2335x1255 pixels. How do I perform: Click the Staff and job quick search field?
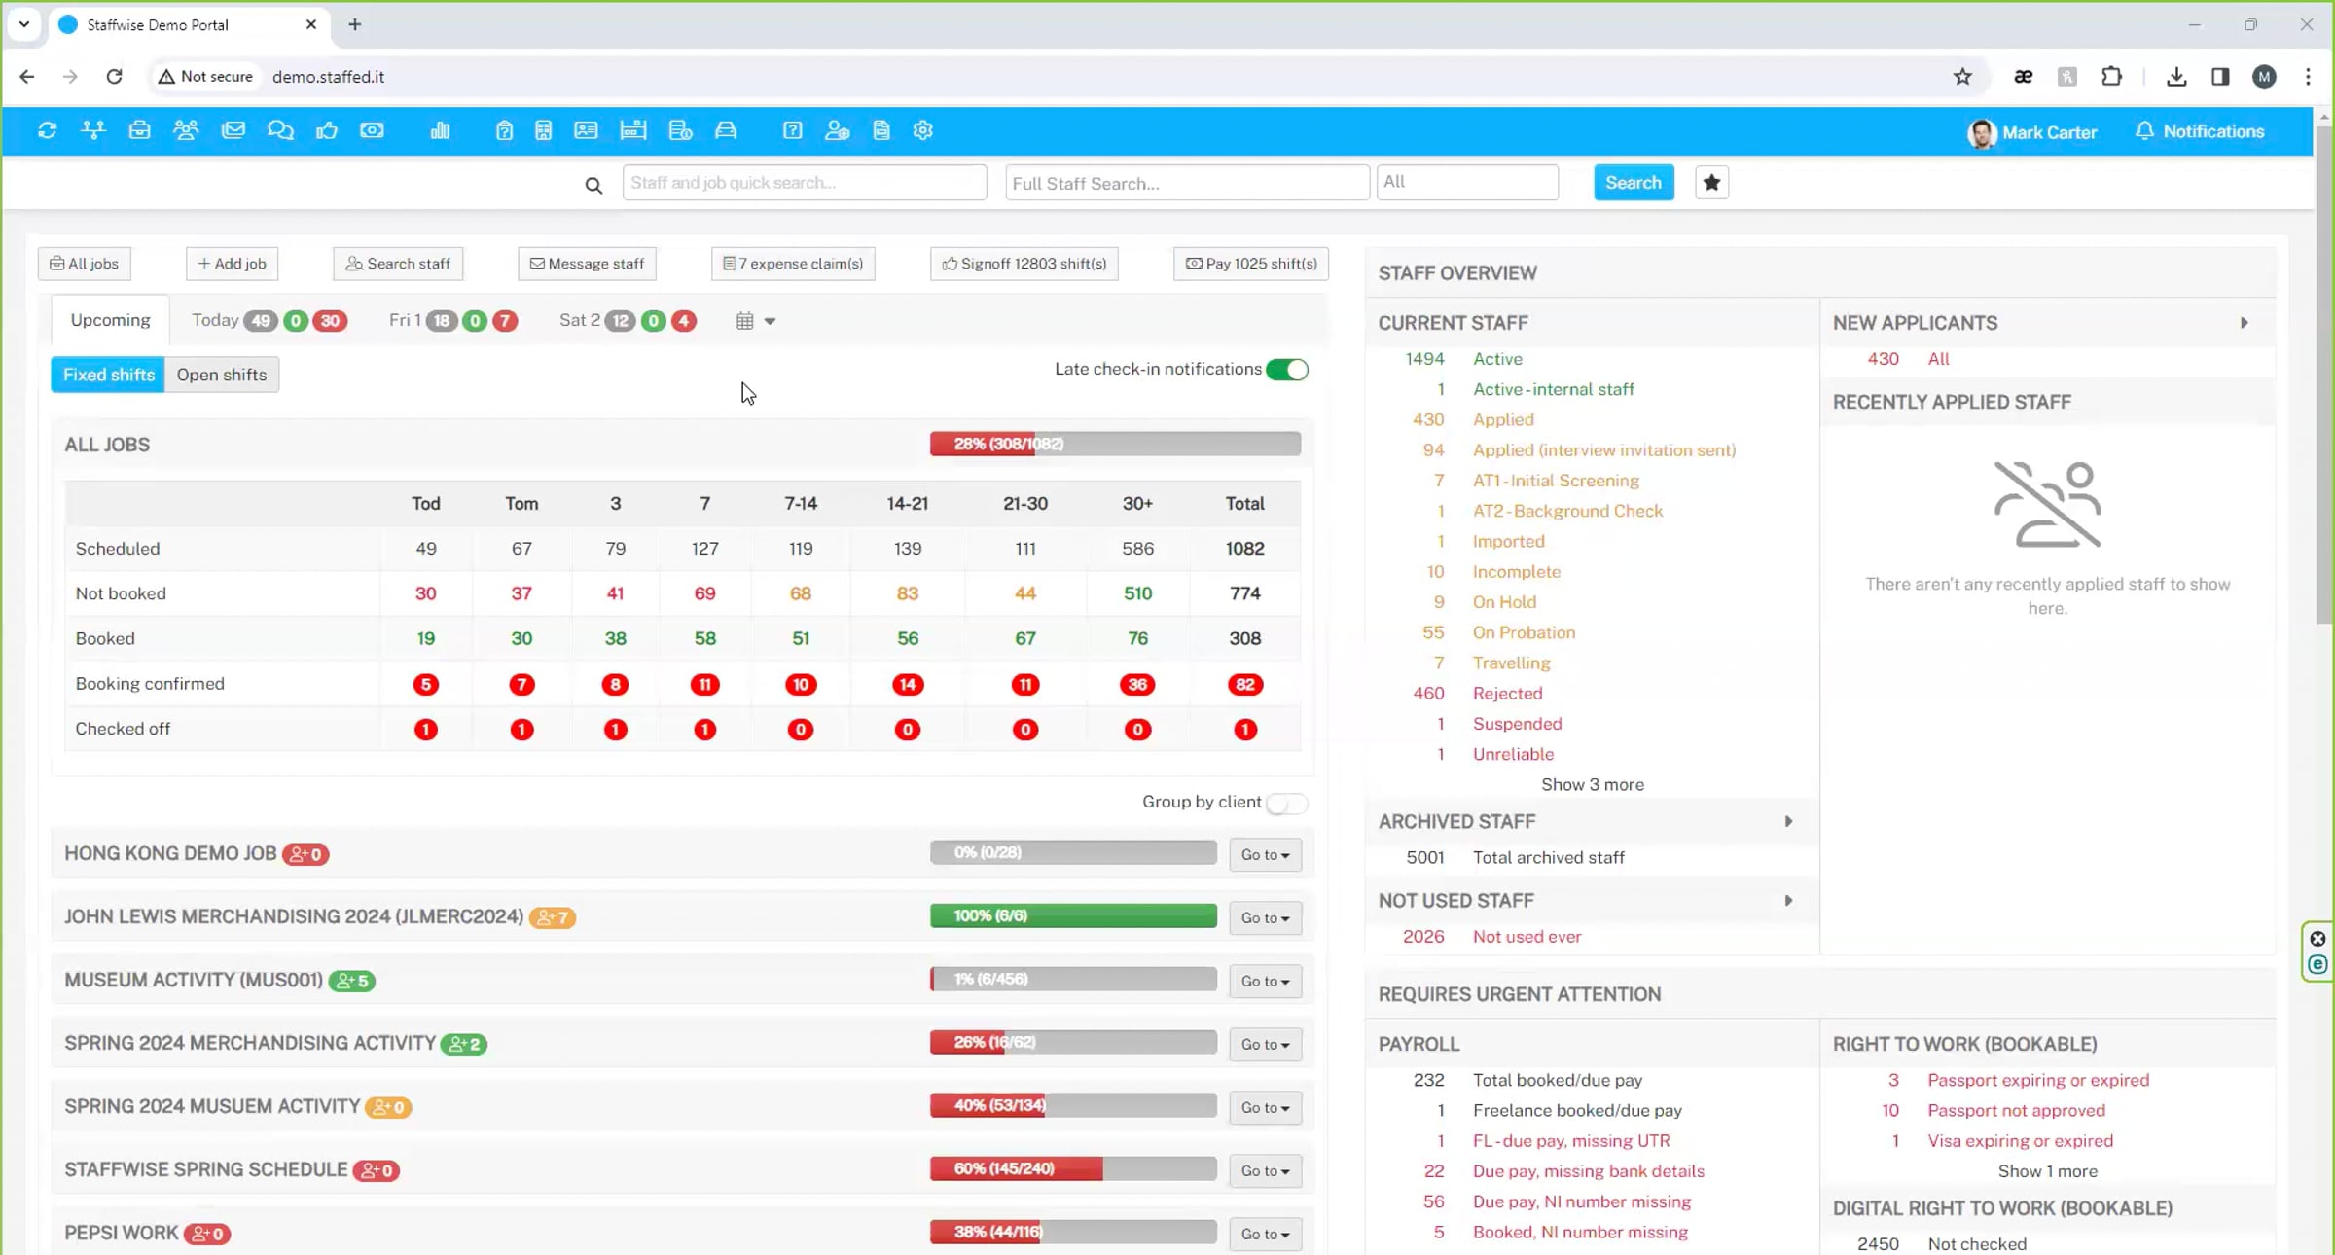(805, 183)
